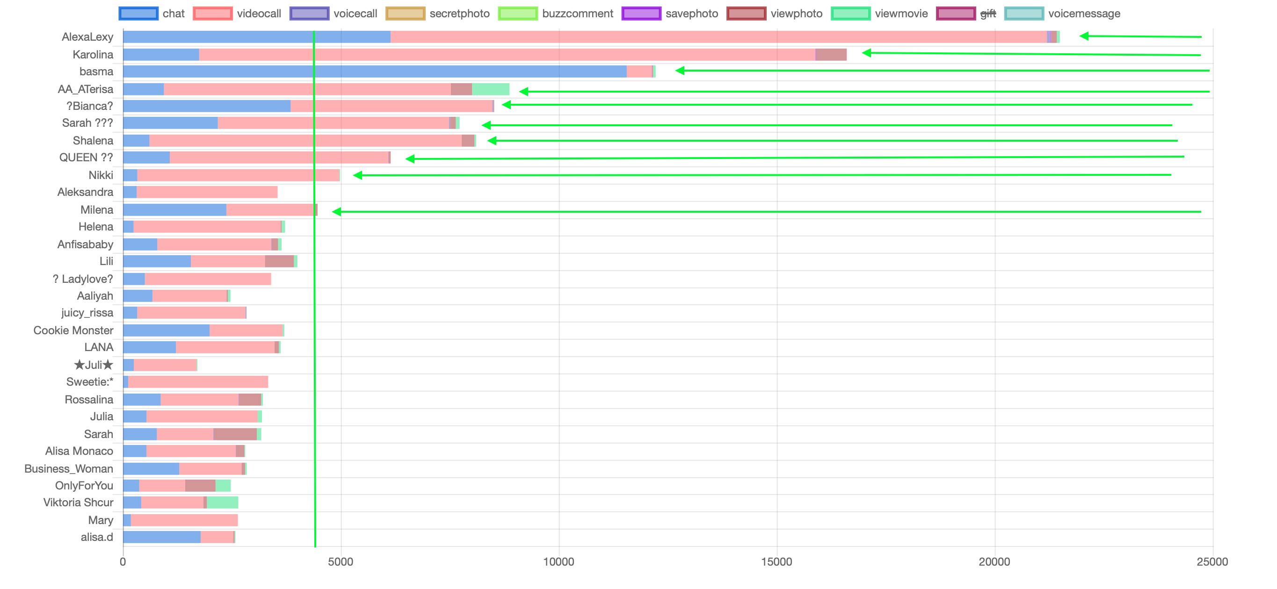Viewport: 1277px width, 589px height.
Task: Click the buzzcomment legend color box
Action: coord(517,14)
